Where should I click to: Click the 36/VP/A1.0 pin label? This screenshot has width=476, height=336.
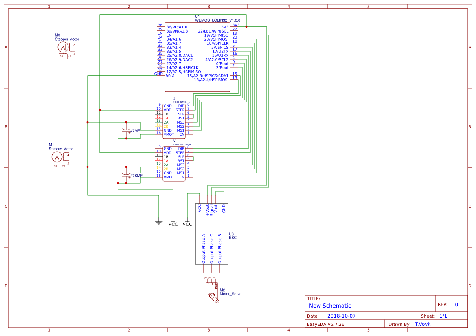(177, 27)
